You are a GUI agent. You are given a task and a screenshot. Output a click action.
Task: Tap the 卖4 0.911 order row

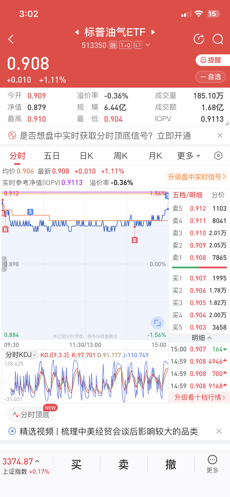pyautogui.click(x=199, y=221)
